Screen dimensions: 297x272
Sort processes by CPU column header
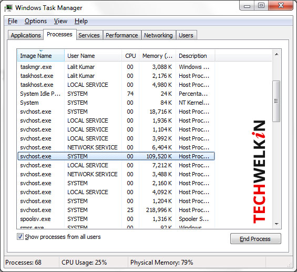[130, 56]
